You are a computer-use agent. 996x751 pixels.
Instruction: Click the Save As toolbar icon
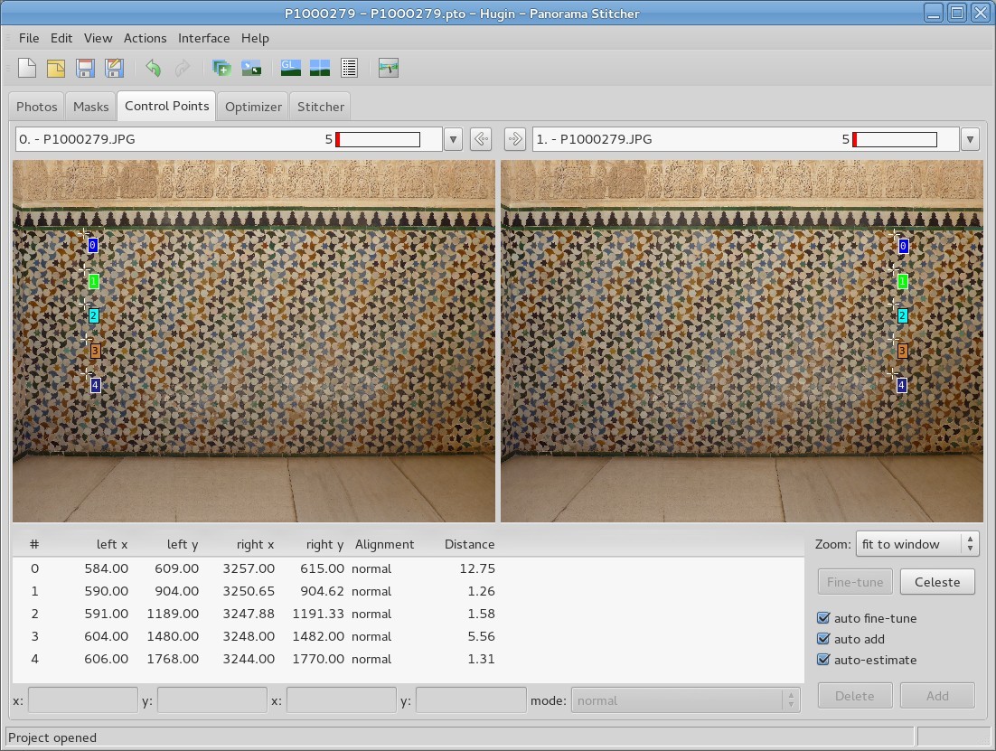114,68
